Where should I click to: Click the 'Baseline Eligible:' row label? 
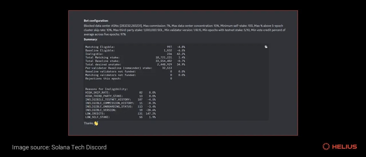coord(100,51)
